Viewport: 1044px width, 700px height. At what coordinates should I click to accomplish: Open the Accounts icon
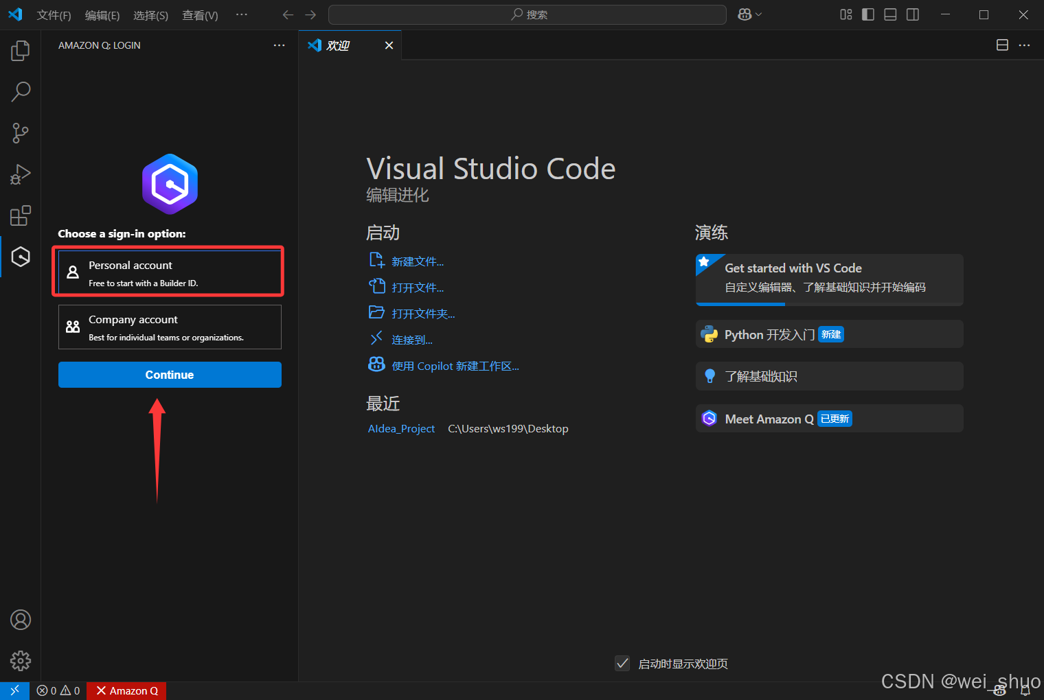click(x=21, y=620)
